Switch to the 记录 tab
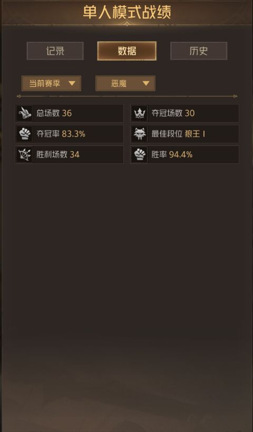 click(55, 51)
